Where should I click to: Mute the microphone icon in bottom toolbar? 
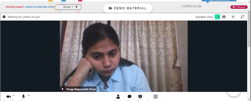pyautogui.click(x=23, y=97)
